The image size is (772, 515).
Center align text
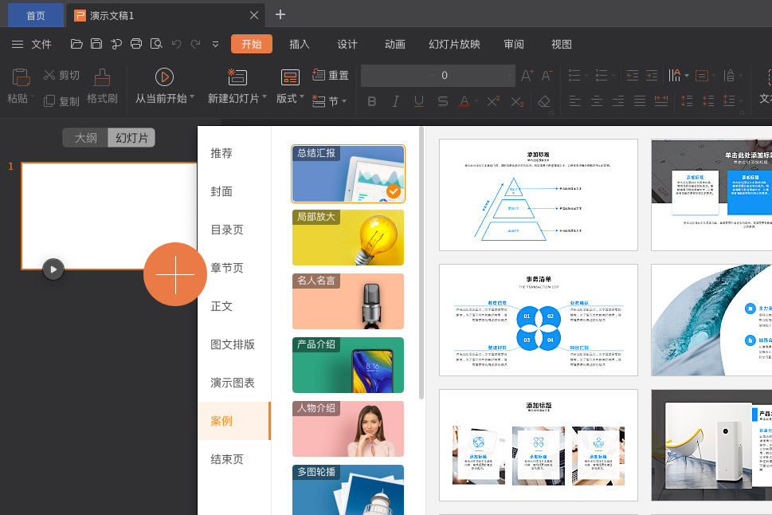[596, 101]
